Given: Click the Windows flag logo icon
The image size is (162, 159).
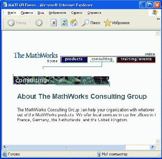Looking at the screenshot, I should [155, 12].
